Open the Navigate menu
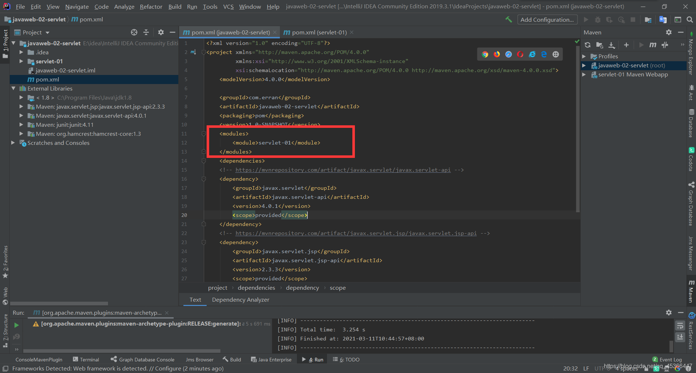The height and width of the screenshot is (373, 696). 77,7
